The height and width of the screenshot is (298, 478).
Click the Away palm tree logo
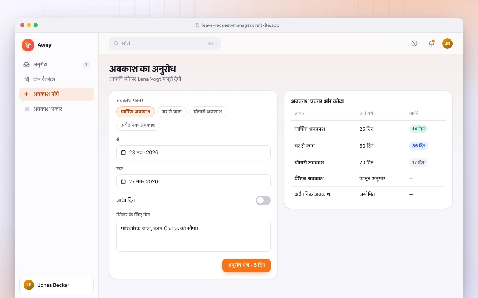28,45
